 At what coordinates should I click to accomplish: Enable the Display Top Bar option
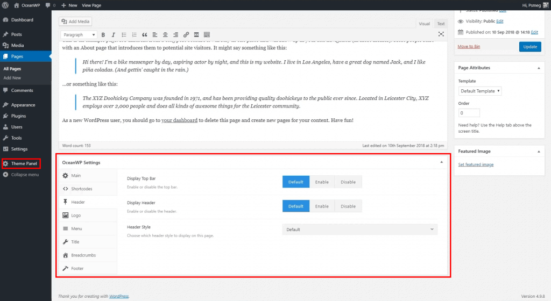point(322,182)
